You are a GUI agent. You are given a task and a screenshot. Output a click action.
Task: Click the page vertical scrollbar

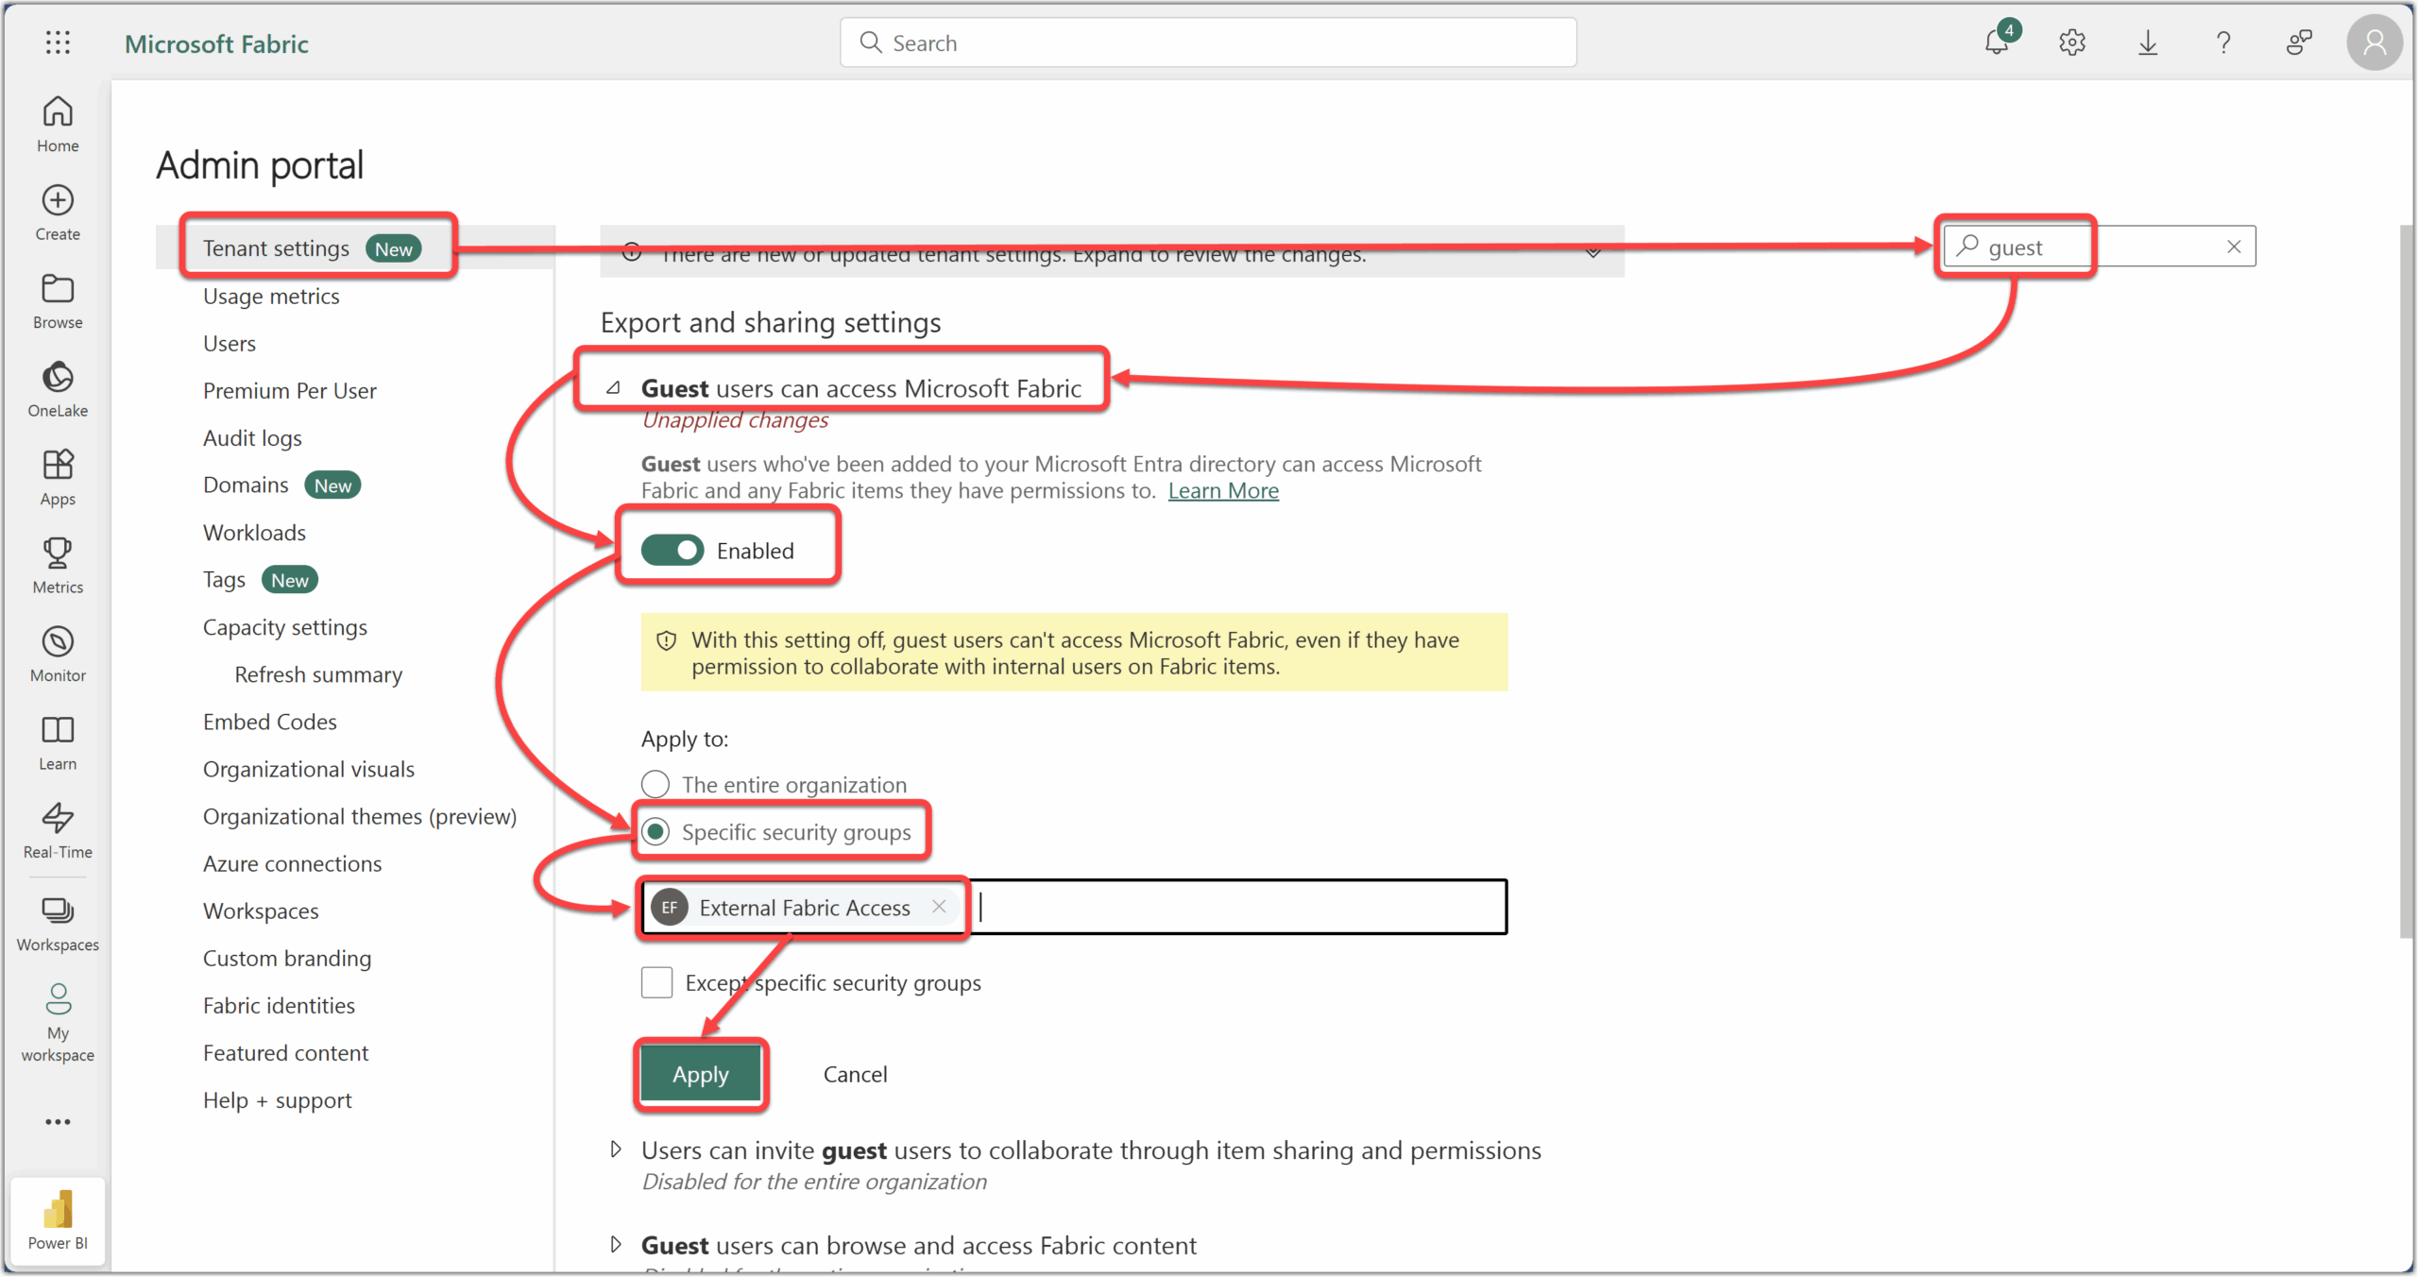(x=2406, y=581)
